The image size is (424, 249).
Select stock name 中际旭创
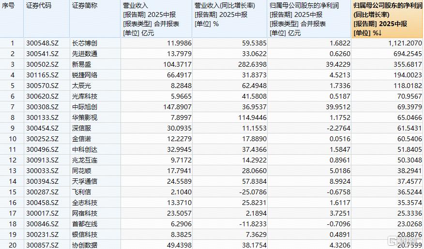(85, 107)
